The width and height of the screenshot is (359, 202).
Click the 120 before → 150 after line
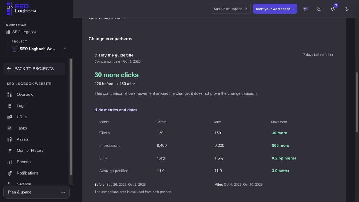point(115,84)
